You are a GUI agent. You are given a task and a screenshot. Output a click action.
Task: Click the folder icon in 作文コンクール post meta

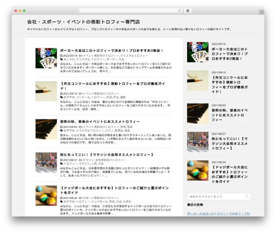click(81, 94)
